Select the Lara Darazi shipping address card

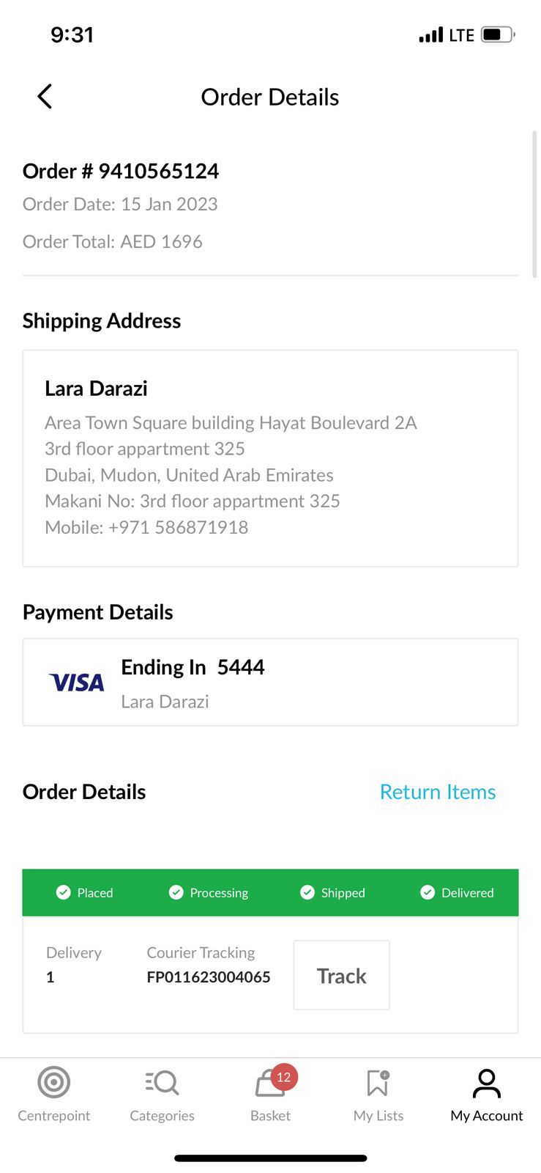(270, 458)
